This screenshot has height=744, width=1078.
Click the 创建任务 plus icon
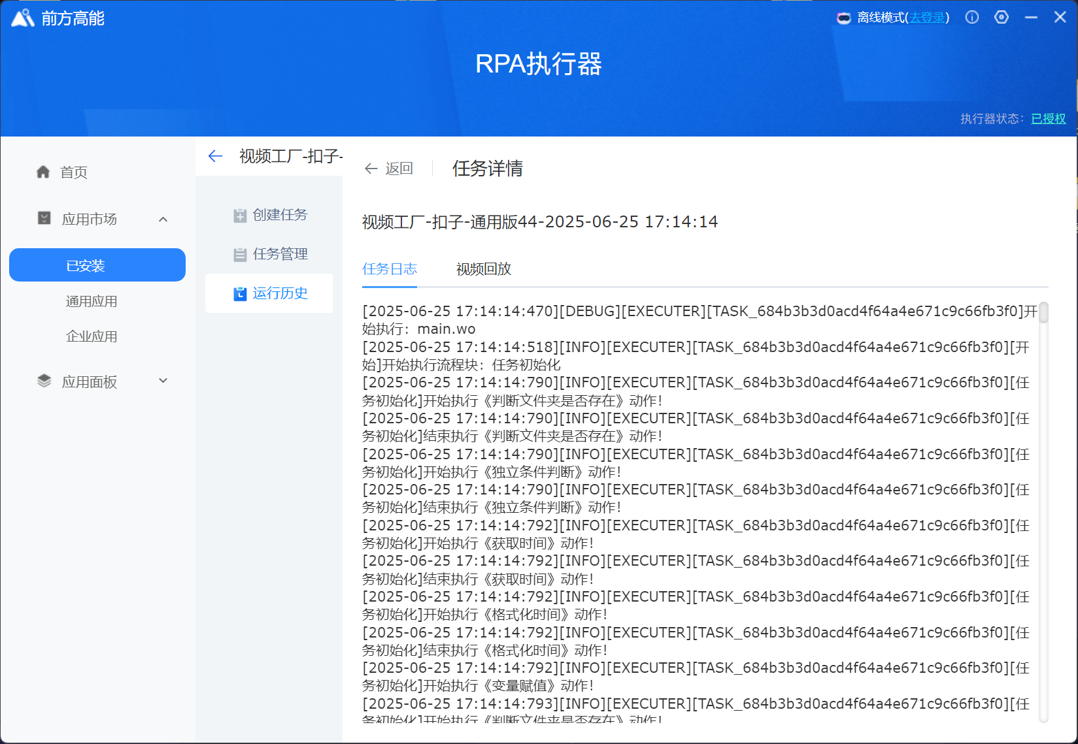coord(240,216)
